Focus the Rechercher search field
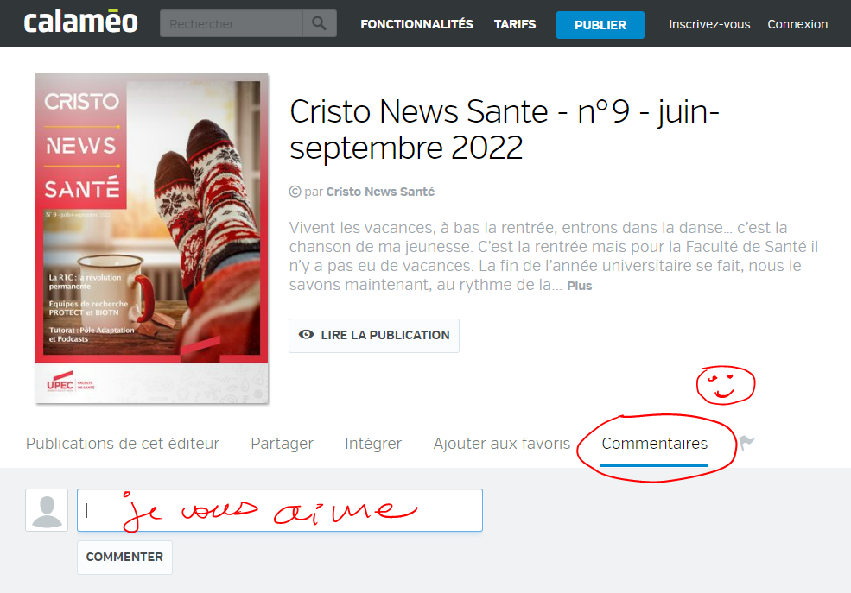Viewport: 851px width, 593px height. coord(232,23)
